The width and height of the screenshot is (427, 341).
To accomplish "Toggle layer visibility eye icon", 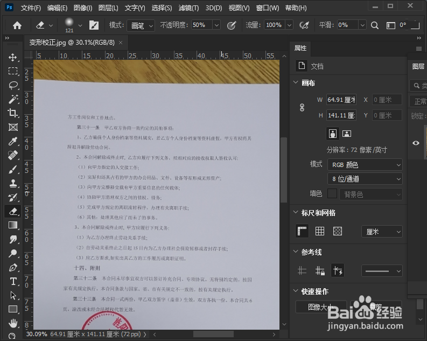I will 416,143.
